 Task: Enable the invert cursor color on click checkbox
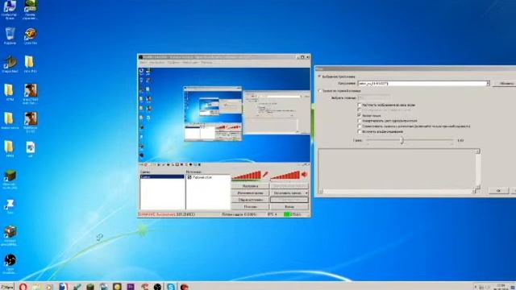coord(360,121)
